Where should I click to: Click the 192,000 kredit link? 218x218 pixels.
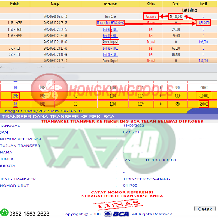coord(203,42)
